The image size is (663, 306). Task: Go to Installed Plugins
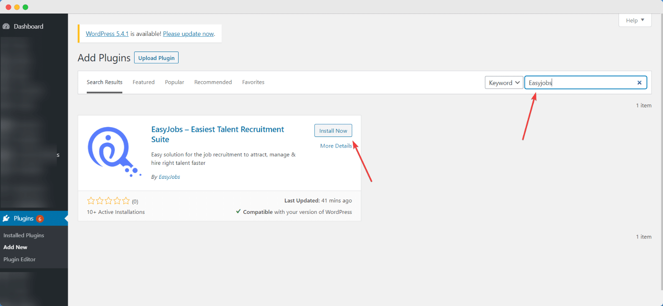coord(24,235)
